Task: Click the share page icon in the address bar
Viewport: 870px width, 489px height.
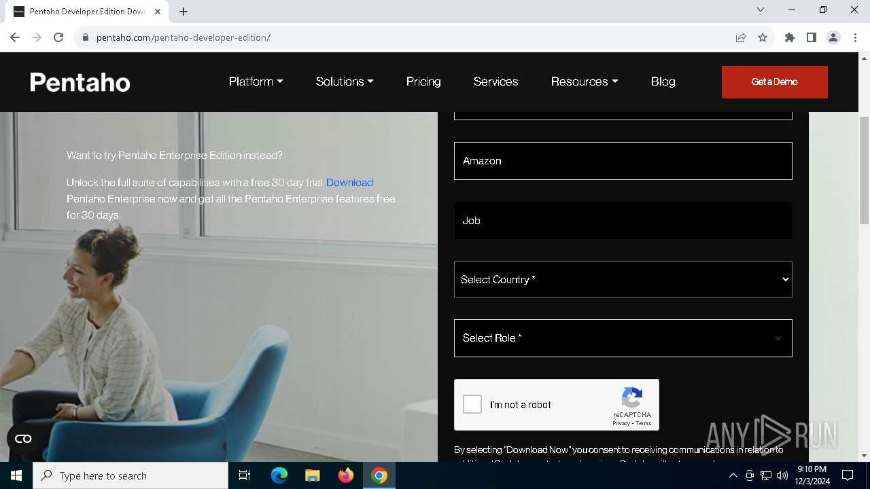Action: 741,37
